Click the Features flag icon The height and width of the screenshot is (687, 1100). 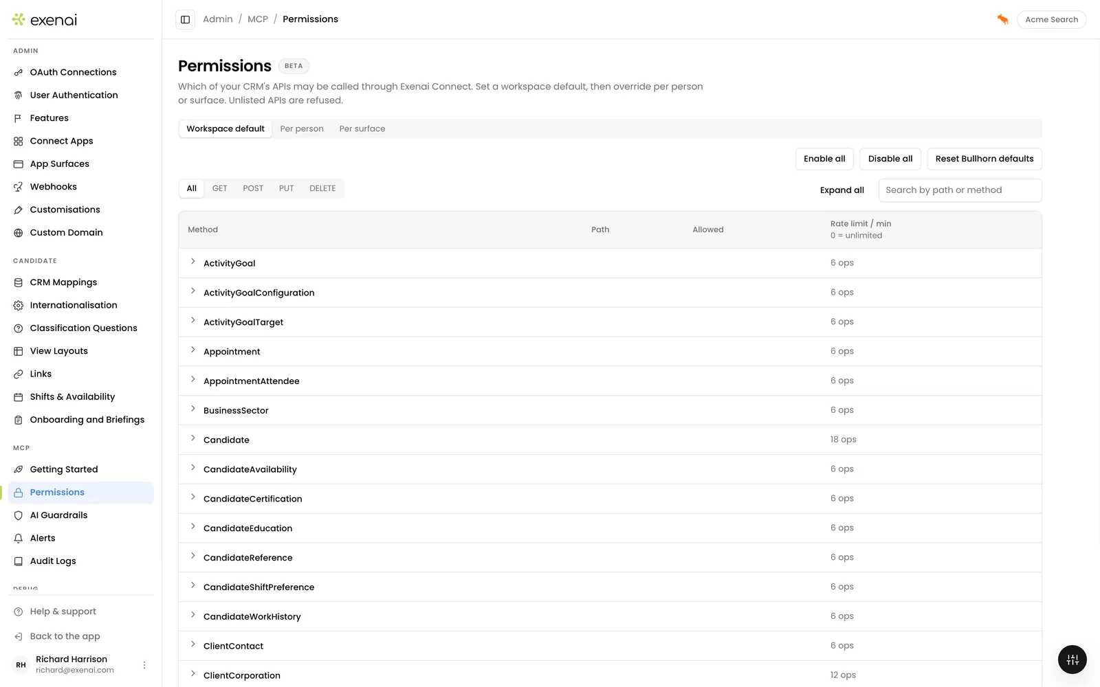pos(19,118)
